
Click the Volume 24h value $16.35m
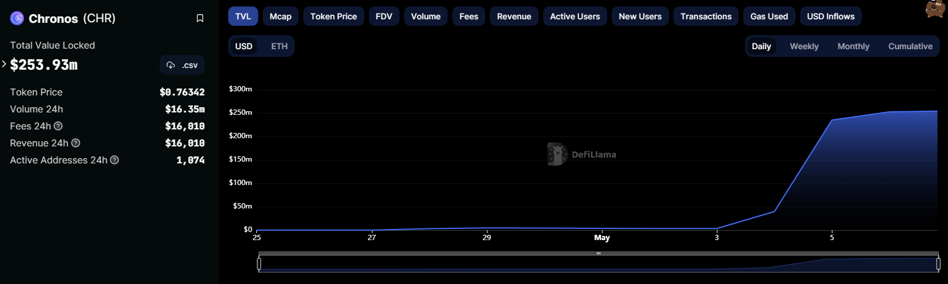[185, 109]
